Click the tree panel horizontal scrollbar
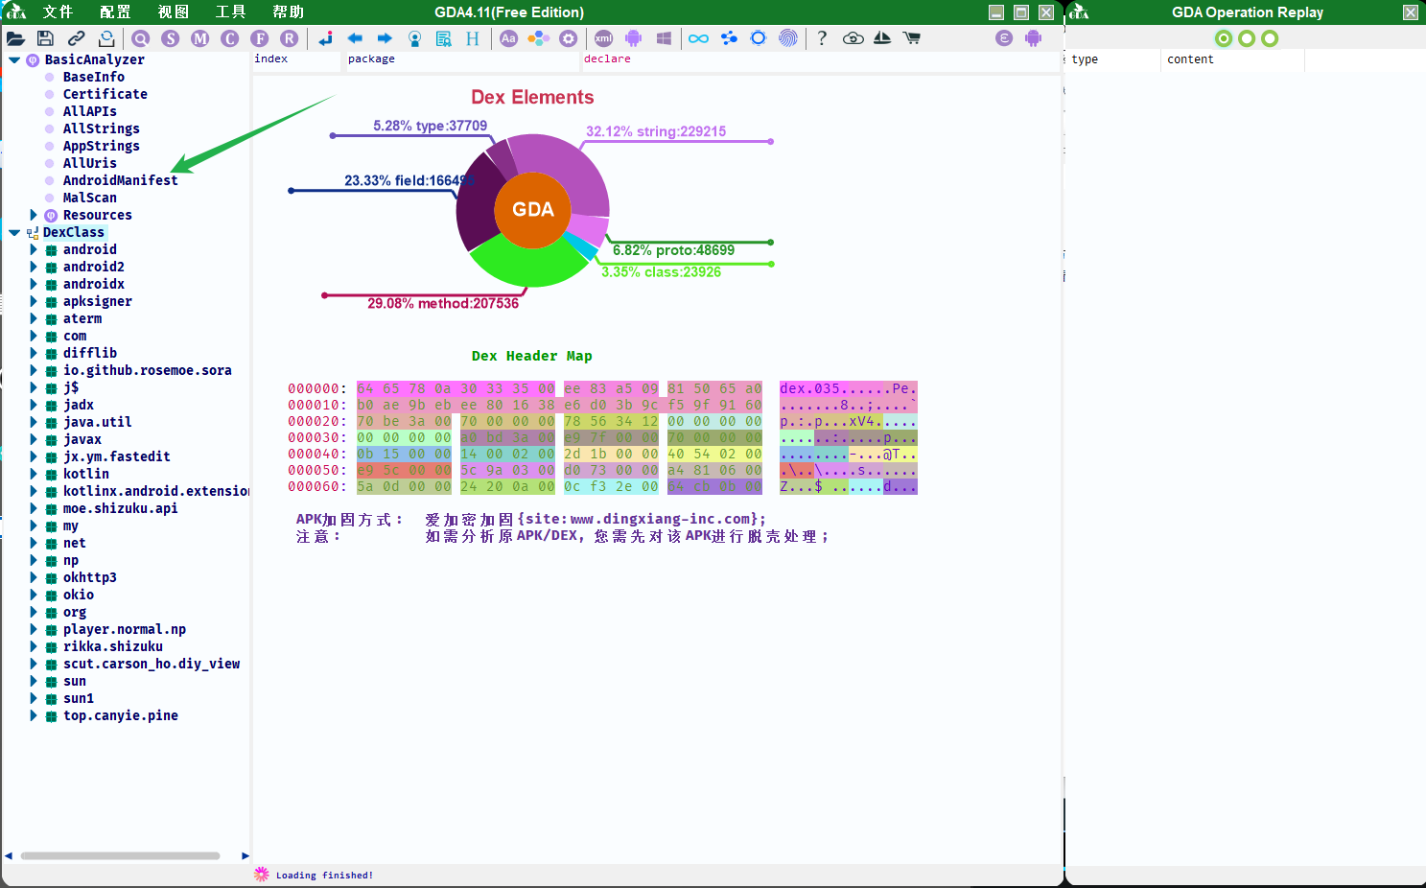Viewport: 1426px width, 888px height. (121, 855)
